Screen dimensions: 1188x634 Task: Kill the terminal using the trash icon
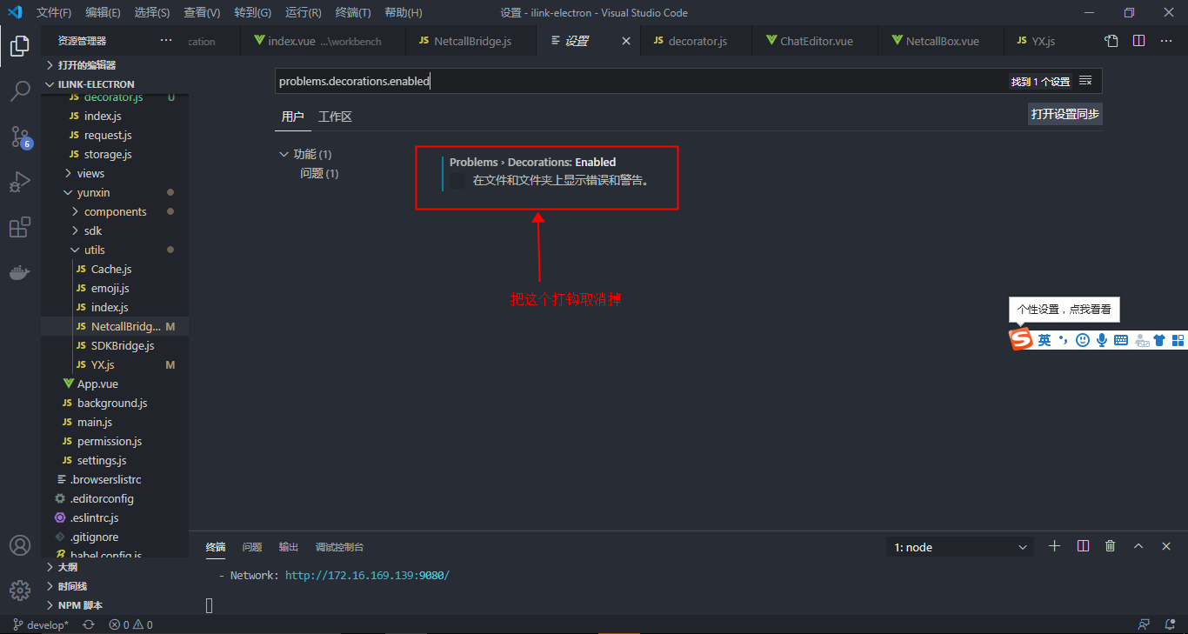coord(1110,546)
